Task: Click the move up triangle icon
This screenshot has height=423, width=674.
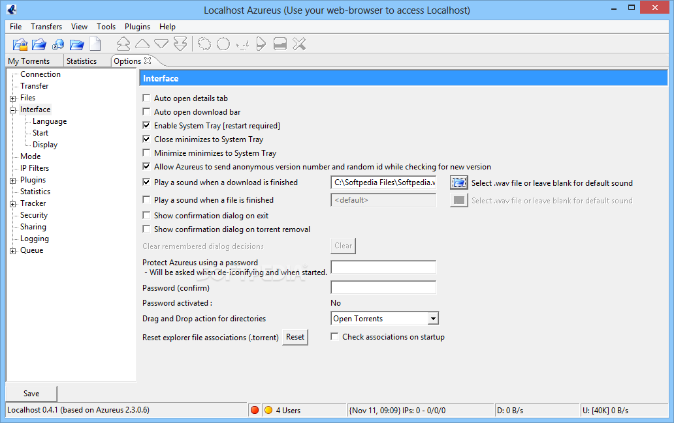Action: (x=142, y=44)
